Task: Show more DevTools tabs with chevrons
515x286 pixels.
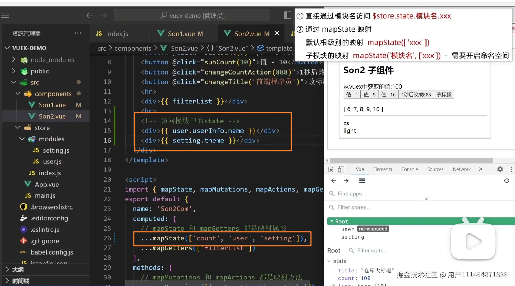Action: [481, 169]
